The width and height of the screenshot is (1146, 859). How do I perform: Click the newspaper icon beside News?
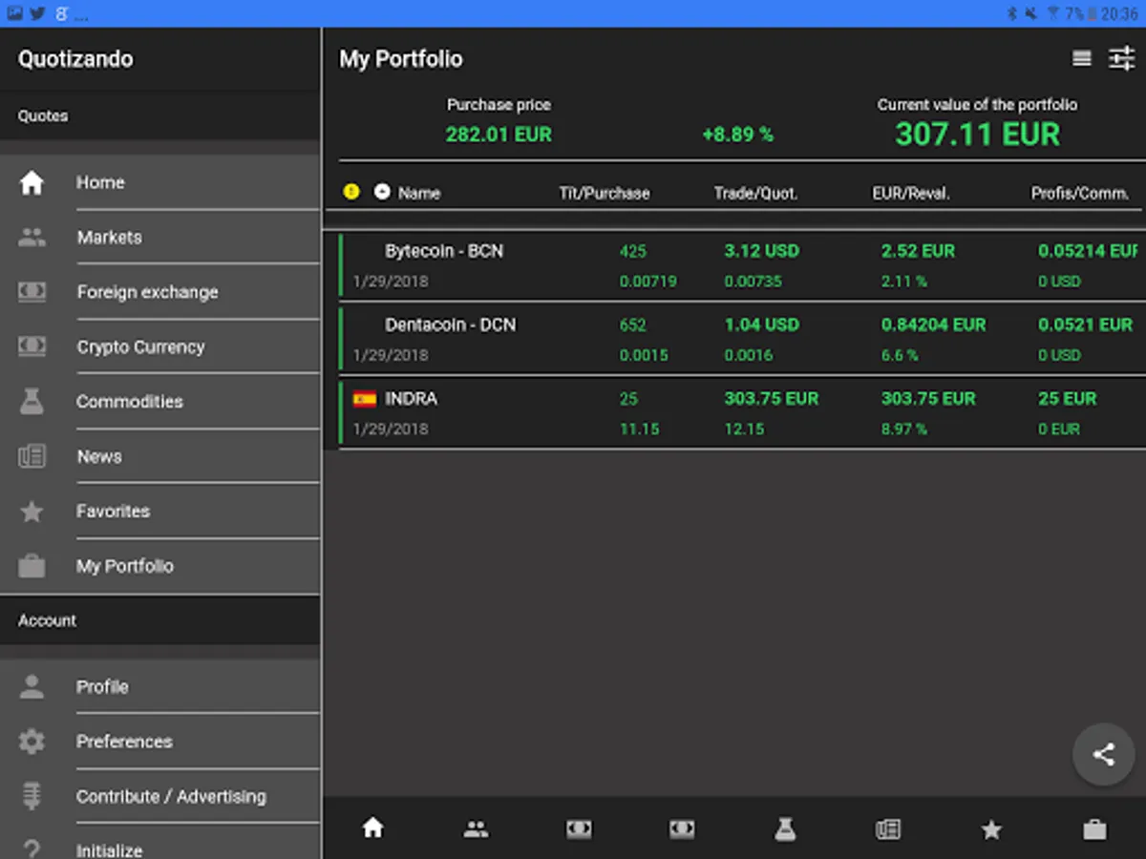(32, 456)
